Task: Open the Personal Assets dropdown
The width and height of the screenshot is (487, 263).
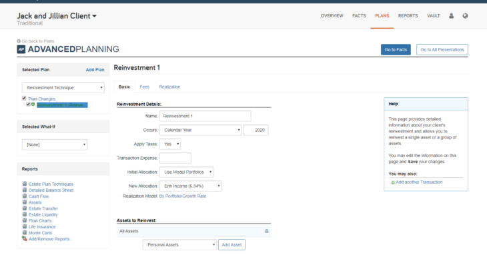Action: 180,245
